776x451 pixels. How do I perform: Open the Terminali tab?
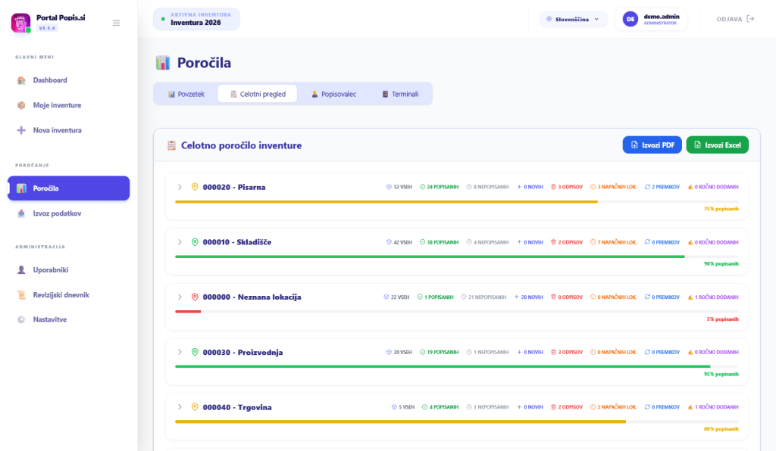(400, 94)
